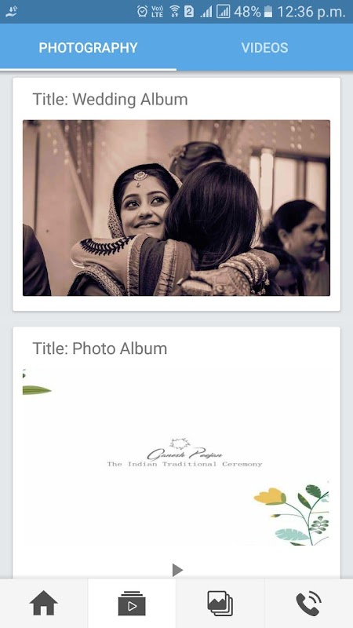
Task: Open the video playlist icon in bottom bar
Action: 132,603
